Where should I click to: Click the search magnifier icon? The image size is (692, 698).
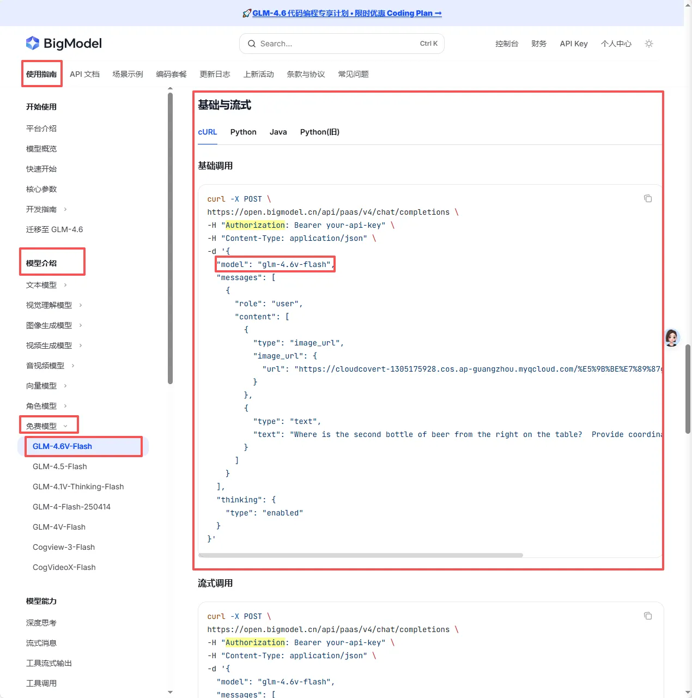[251, 44]
